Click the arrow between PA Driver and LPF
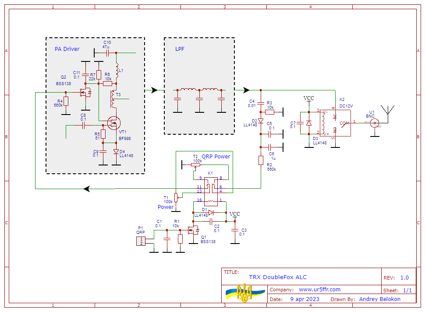Viewport: 425px width, 312px height. [x=154, y=90]
